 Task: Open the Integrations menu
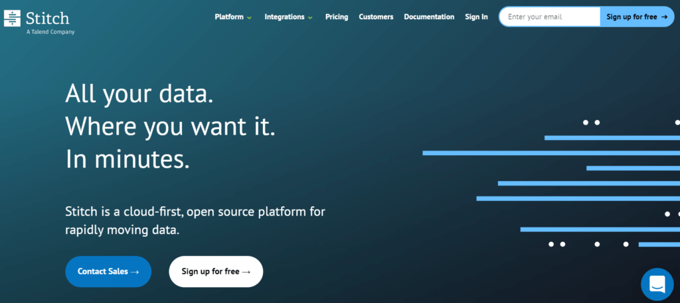(284, 17)
